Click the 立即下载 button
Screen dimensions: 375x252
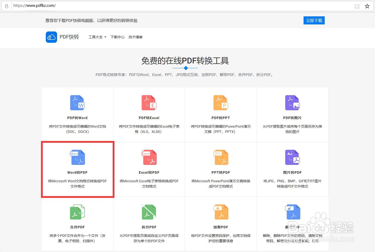(x=314, y=21)
